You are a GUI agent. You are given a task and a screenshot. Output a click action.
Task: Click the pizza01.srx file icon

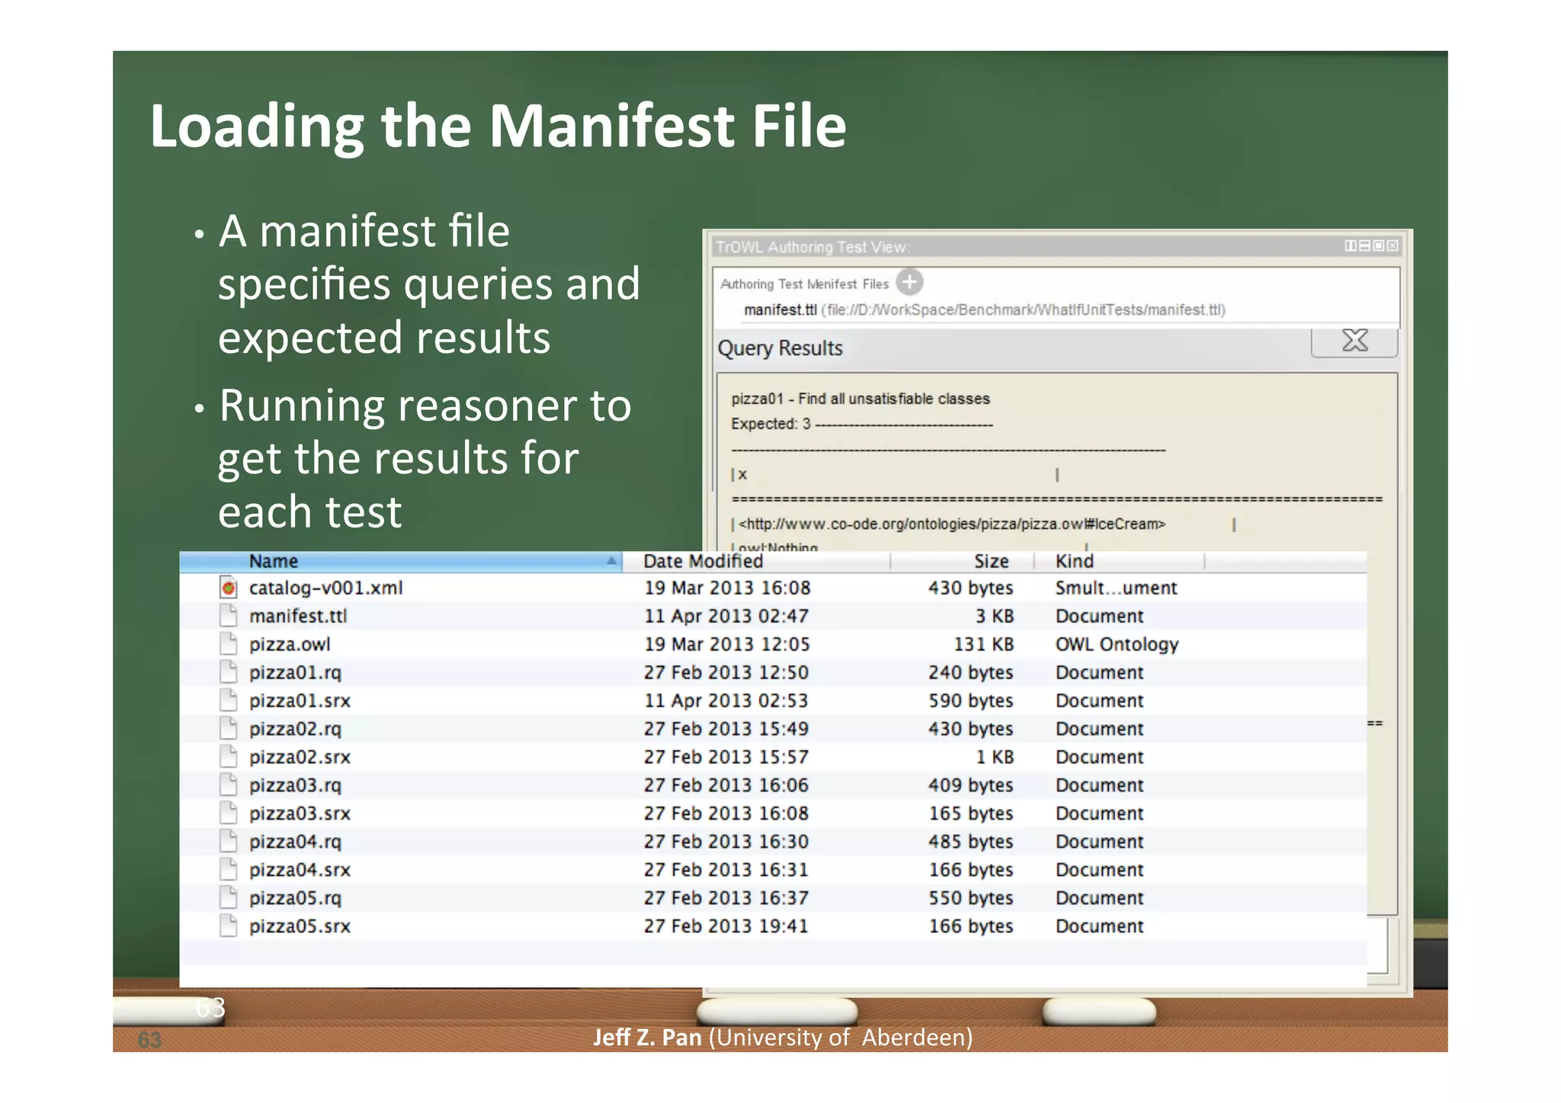point(228,701)
